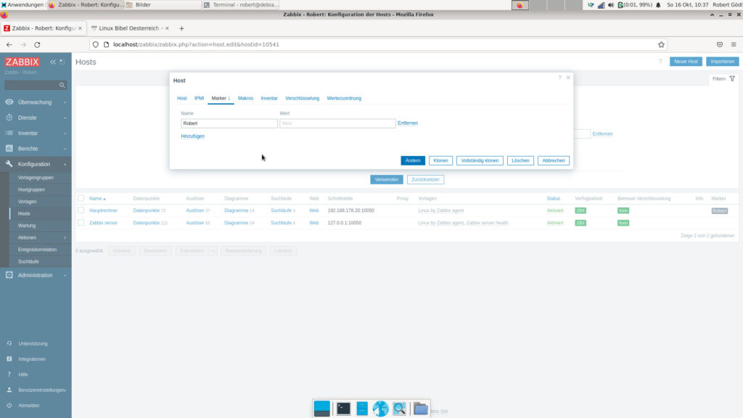Expand the Überwachung menu section
Screen dimensions: 743x418
click(x=65, y=102)
